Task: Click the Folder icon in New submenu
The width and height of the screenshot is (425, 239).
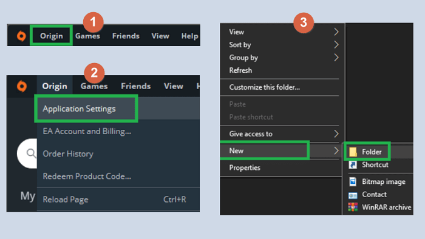Action: 353,152
